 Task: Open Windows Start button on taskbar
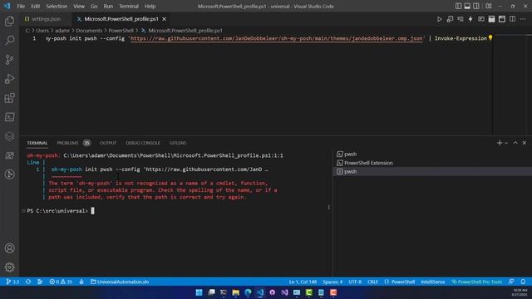[199, 292]
